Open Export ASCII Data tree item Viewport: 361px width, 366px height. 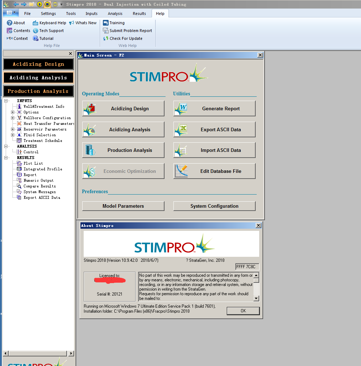[42, 197]
